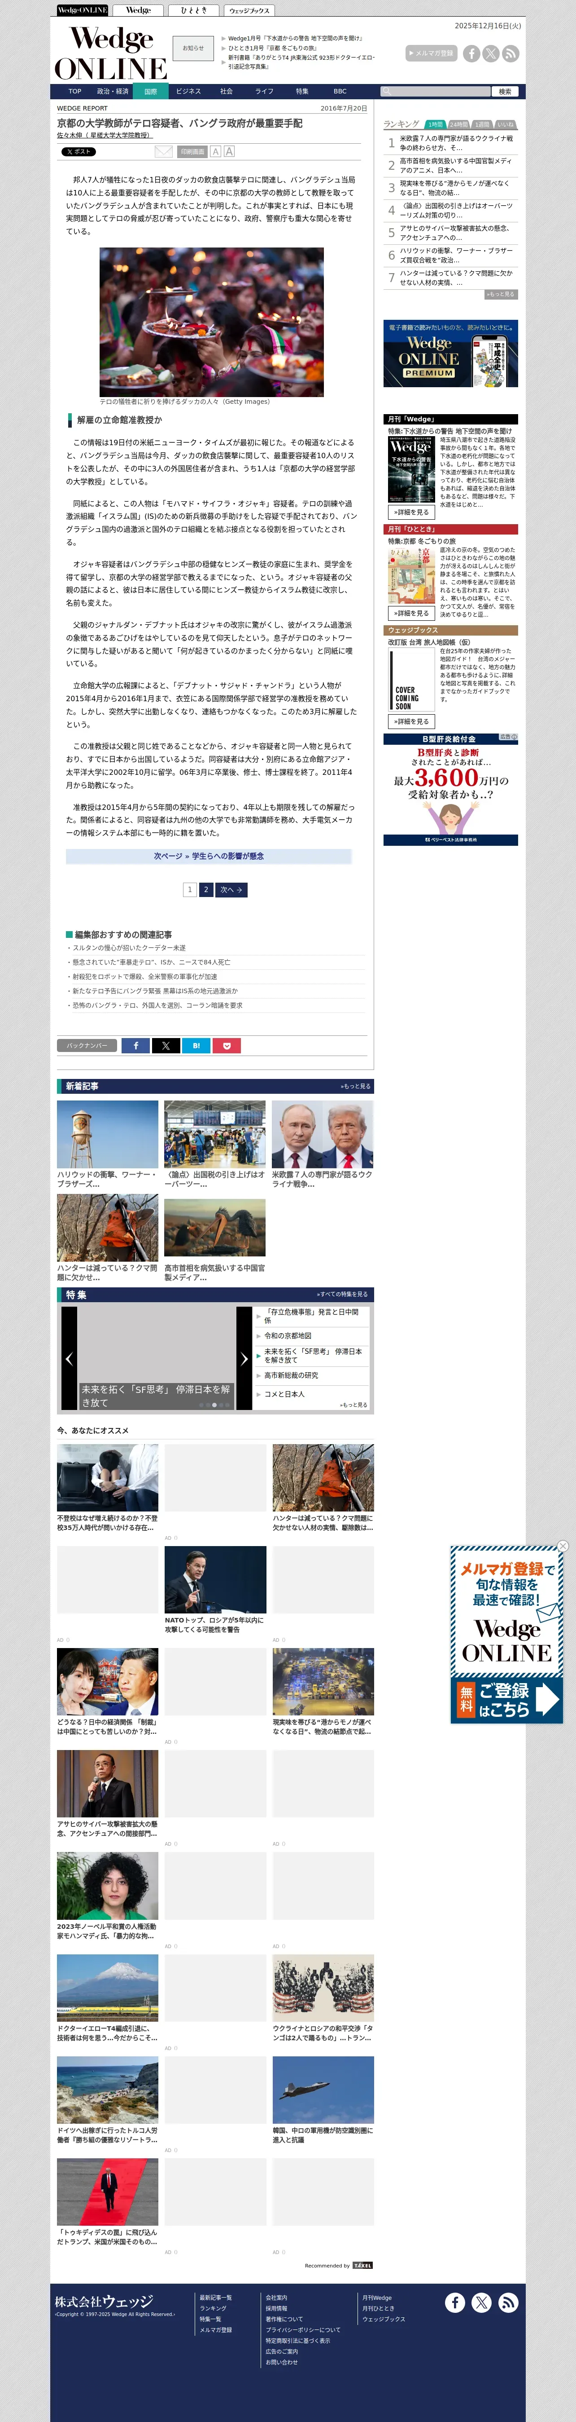The height and width of the screenshot is (2422, 576).
Task: Click the メルマガ登録 header button
Action: click(x=431, y=53)
